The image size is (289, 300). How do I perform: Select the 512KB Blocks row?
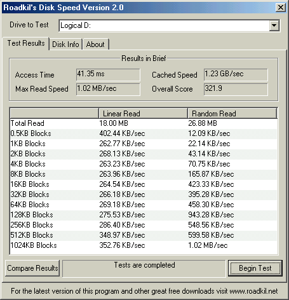click(x=144, y=235)
